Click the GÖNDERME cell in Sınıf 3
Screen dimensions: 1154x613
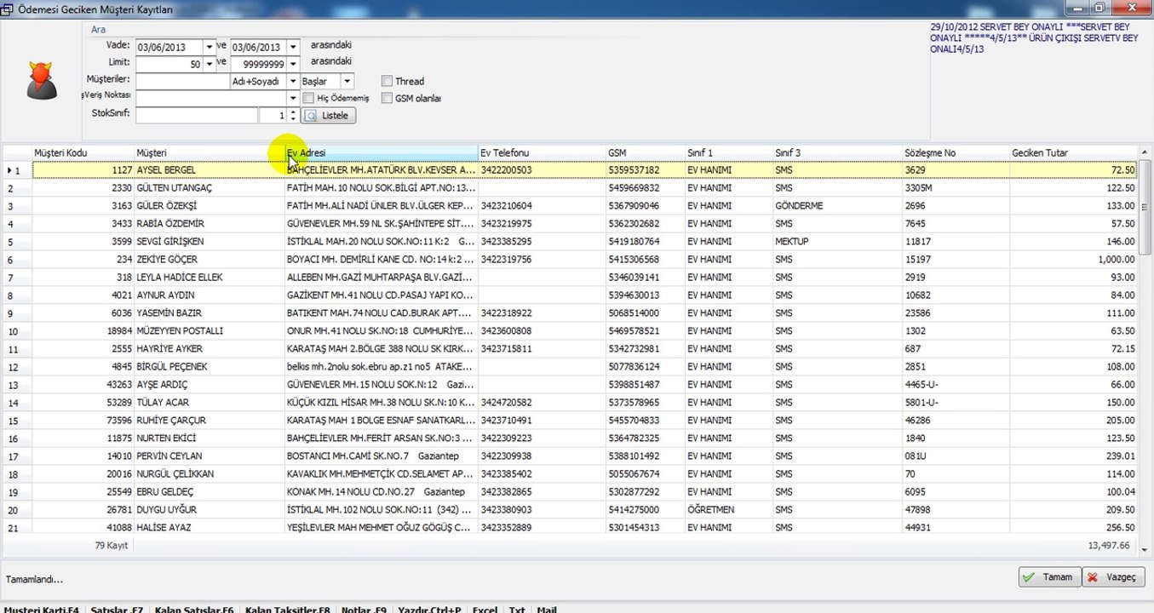coord(799,206)
